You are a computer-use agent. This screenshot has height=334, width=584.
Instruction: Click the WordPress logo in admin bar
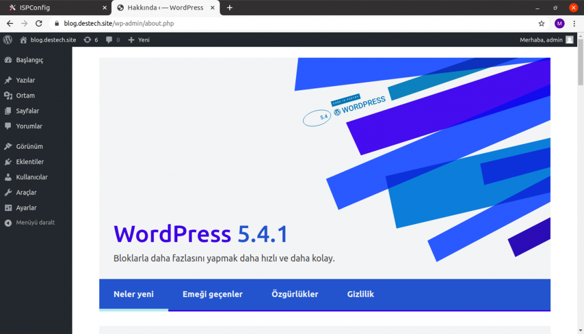tap(8, 40)
